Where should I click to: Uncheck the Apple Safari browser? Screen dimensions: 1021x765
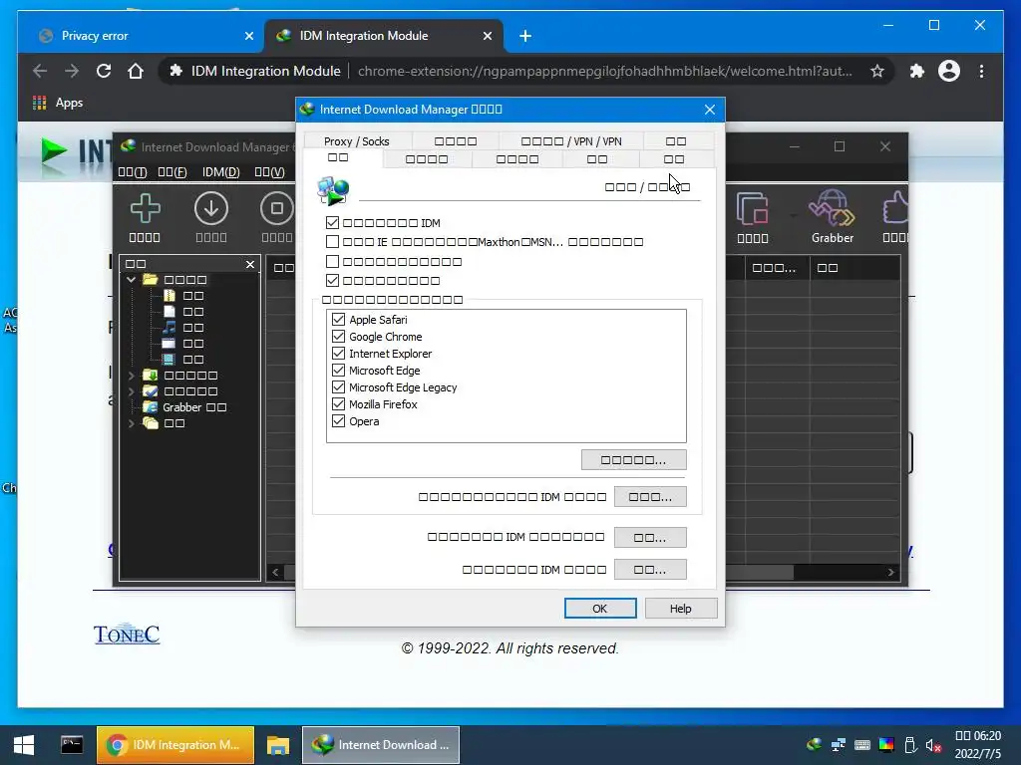[x=339, y=320]
